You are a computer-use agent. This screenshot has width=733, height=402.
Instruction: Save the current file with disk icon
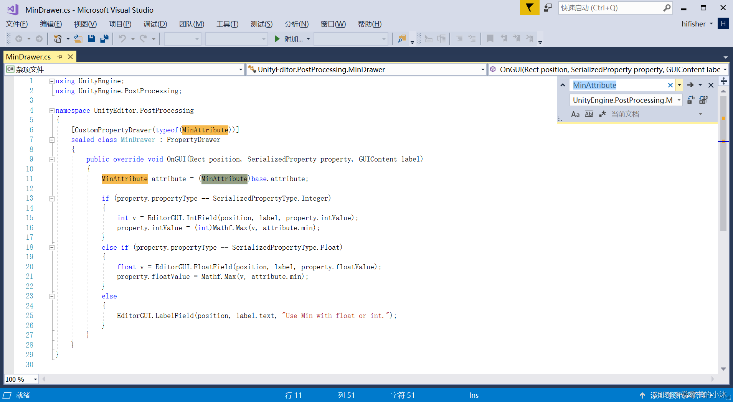[91, 39]
